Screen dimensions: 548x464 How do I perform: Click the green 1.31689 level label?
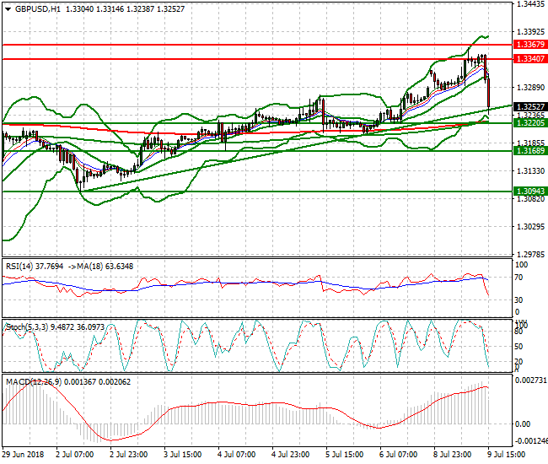530,151
